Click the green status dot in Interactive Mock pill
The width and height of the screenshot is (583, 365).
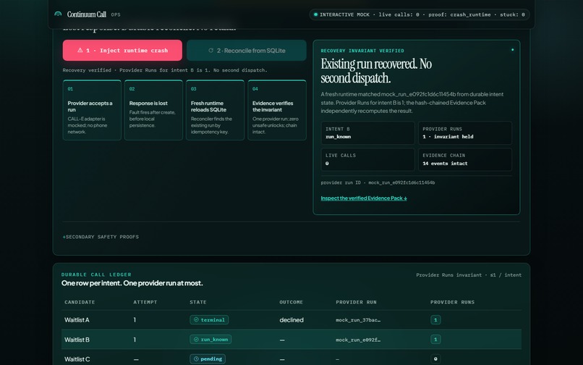click(315, 14)
